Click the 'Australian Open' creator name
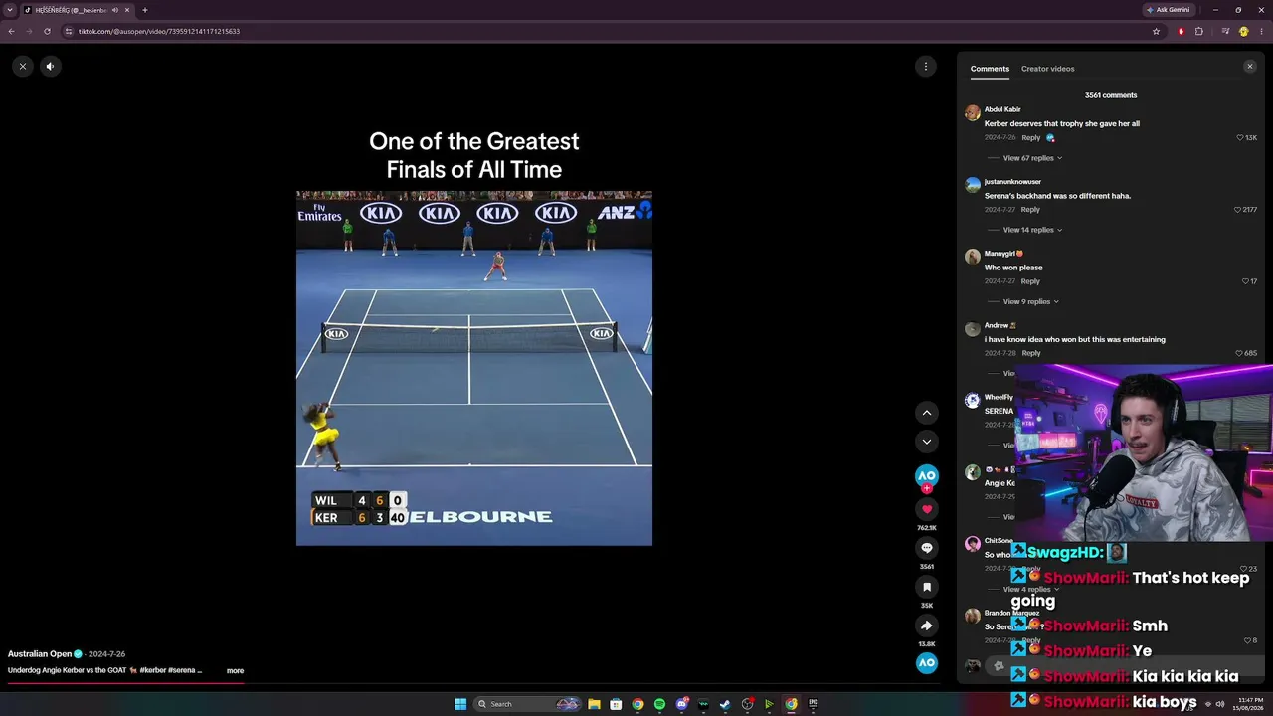This screenshot has height=716, width=1273. click(40, 654)
